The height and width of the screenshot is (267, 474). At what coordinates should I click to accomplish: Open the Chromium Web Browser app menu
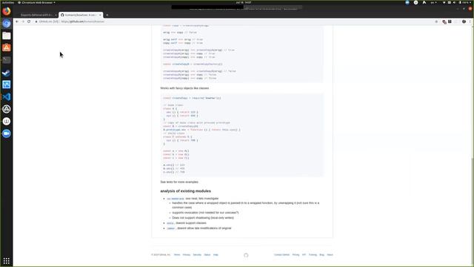pyautogui.click(x=36, y=2)
